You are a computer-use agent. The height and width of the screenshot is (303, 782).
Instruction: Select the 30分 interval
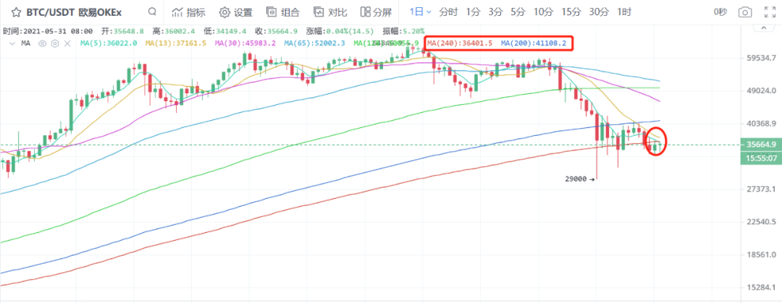(599, 12)
